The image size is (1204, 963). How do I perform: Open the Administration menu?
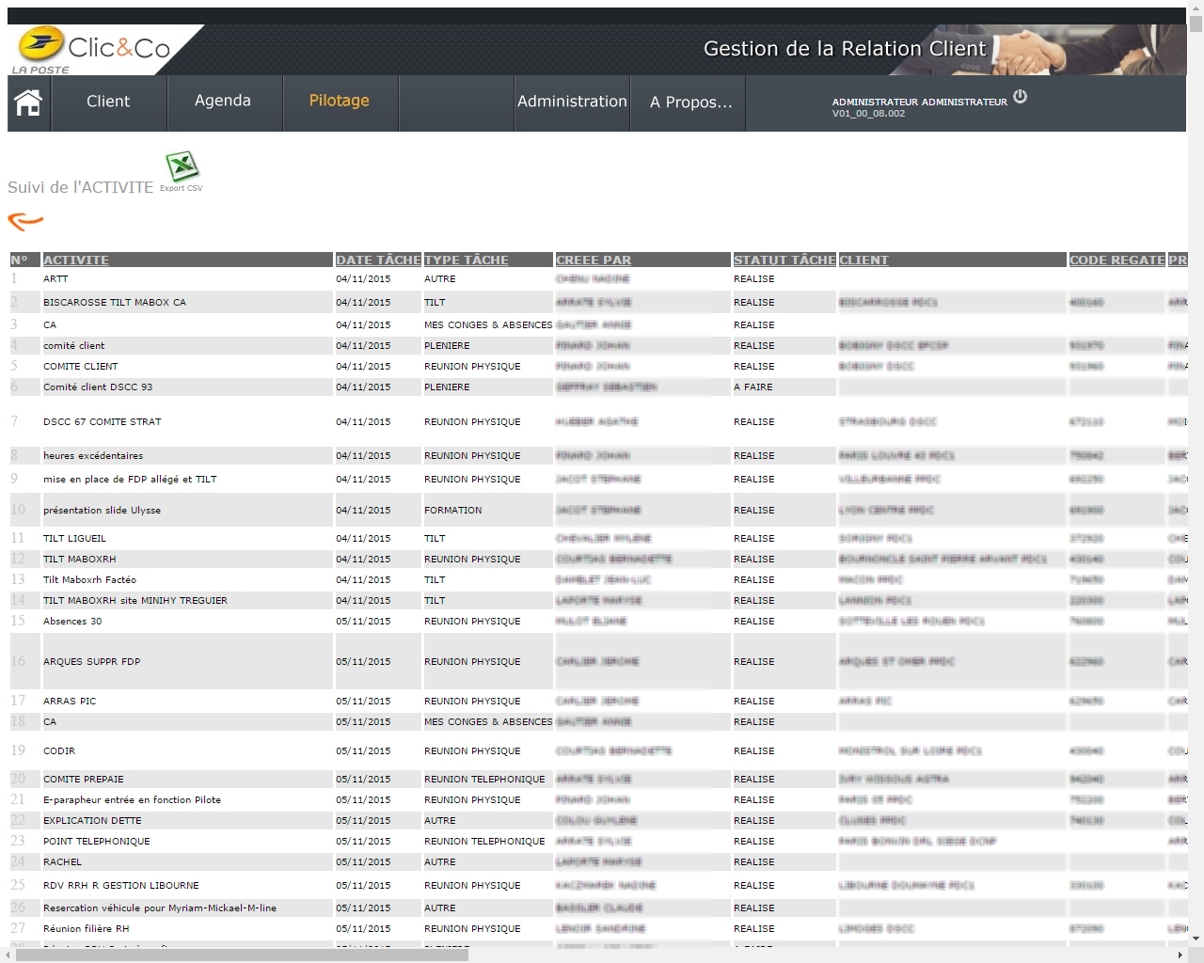572,102
